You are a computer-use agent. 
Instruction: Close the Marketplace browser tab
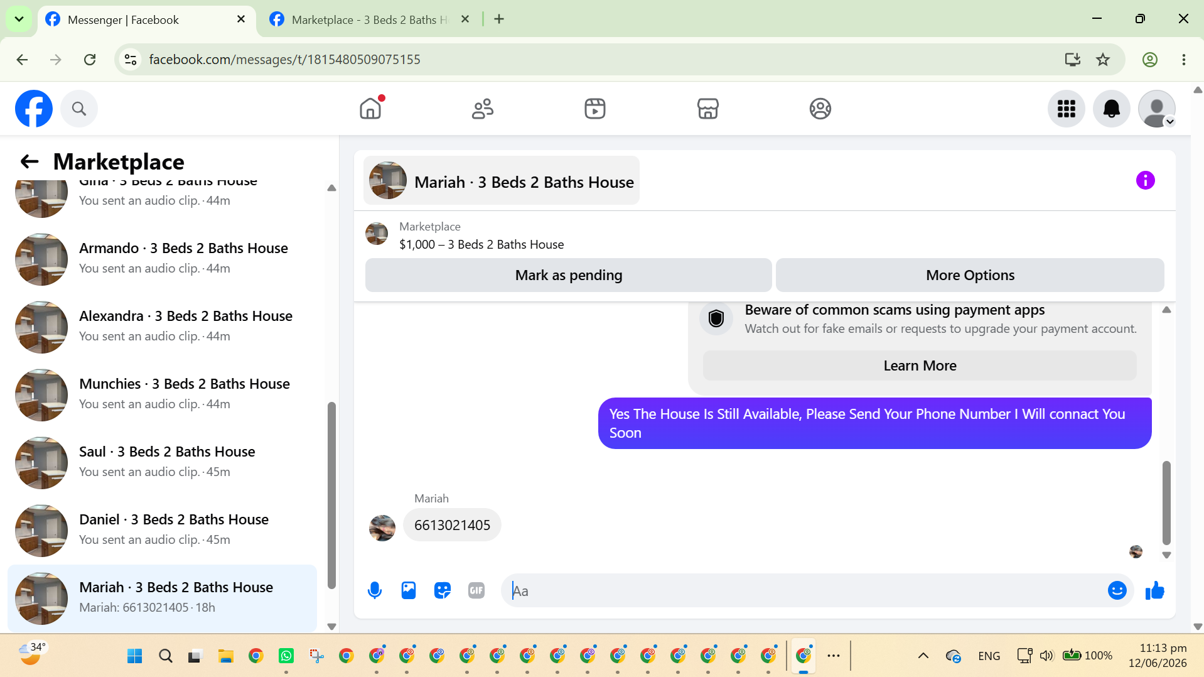(465, 19)
